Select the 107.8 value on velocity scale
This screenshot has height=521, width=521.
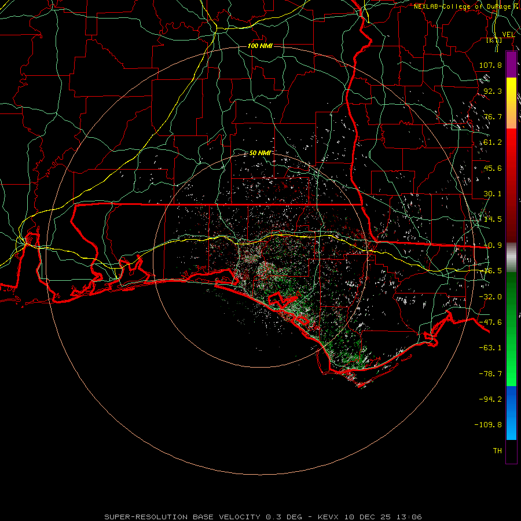(490, 65)
